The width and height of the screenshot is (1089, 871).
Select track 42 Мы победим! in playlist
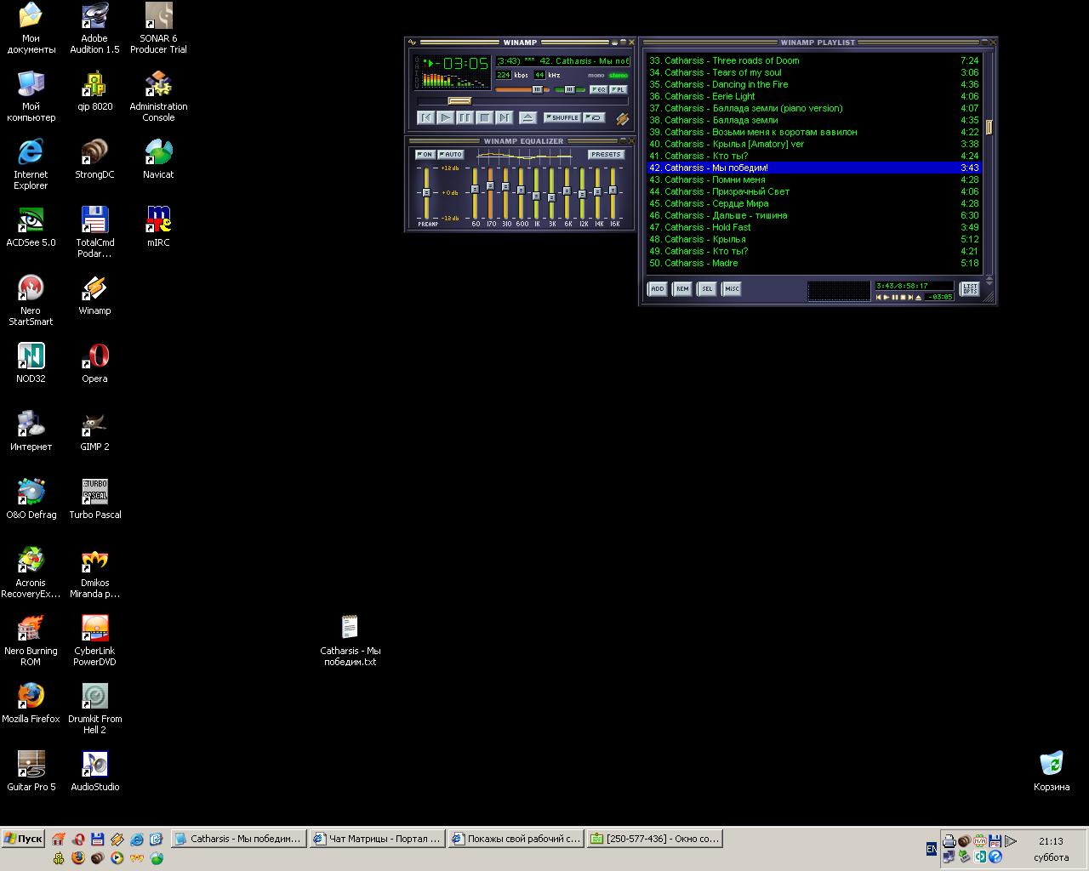coord(813,168)
